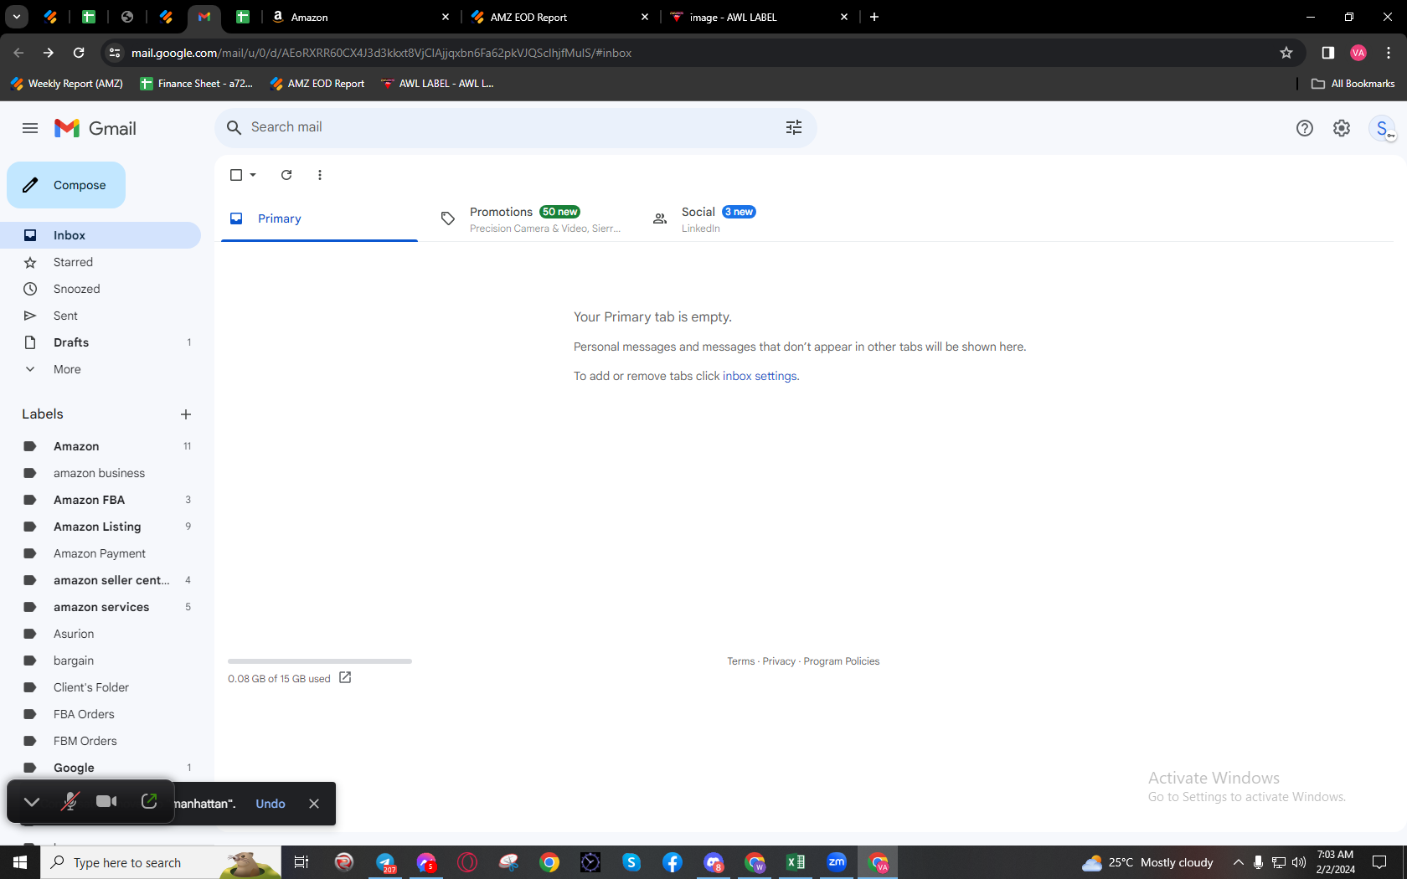Refresh the inbox with the reload icon

coord(286,175)
